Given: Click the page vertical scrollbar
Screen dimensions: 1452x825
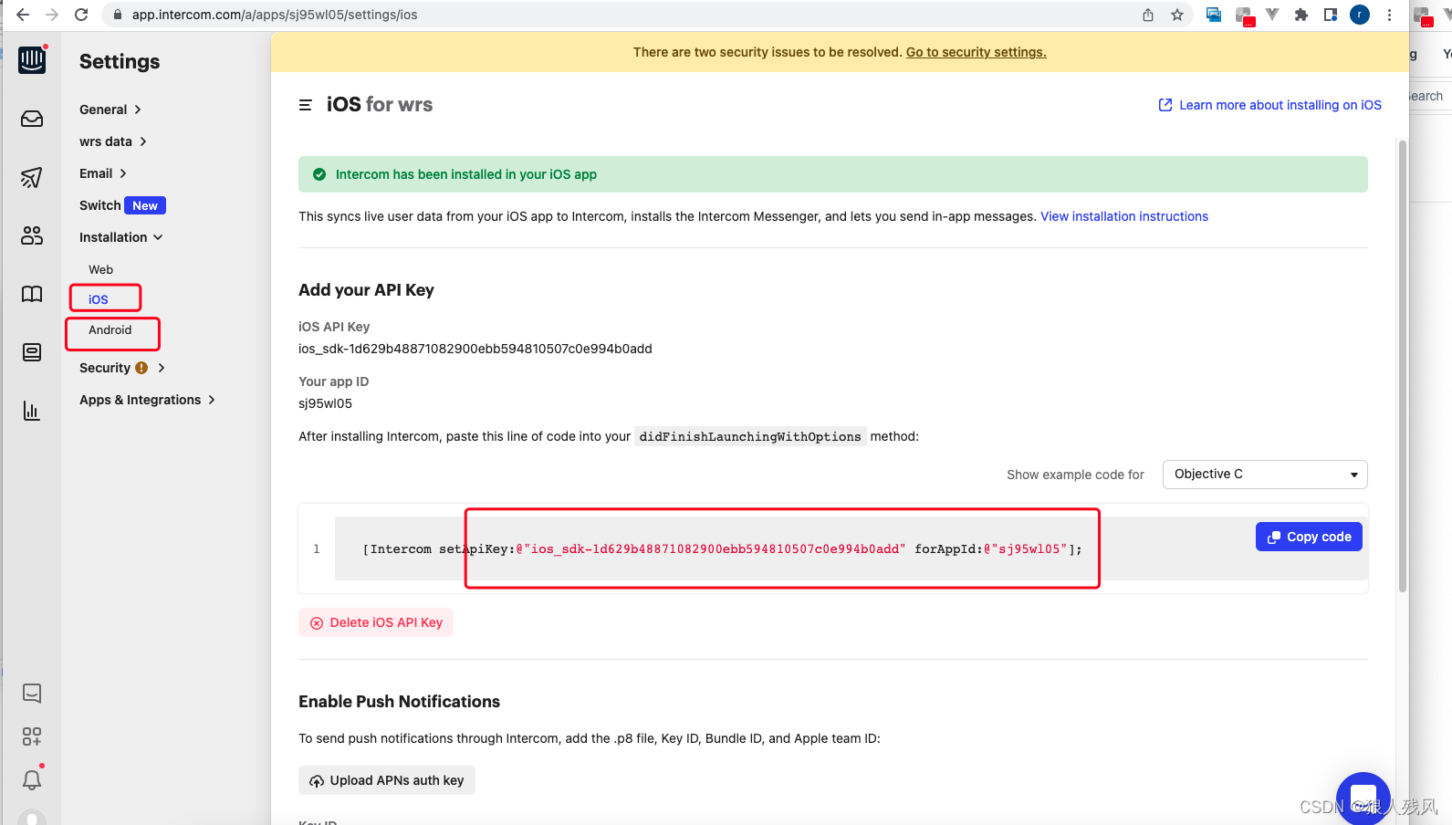Looking at the screenshot, I should tap(1403, 365).
